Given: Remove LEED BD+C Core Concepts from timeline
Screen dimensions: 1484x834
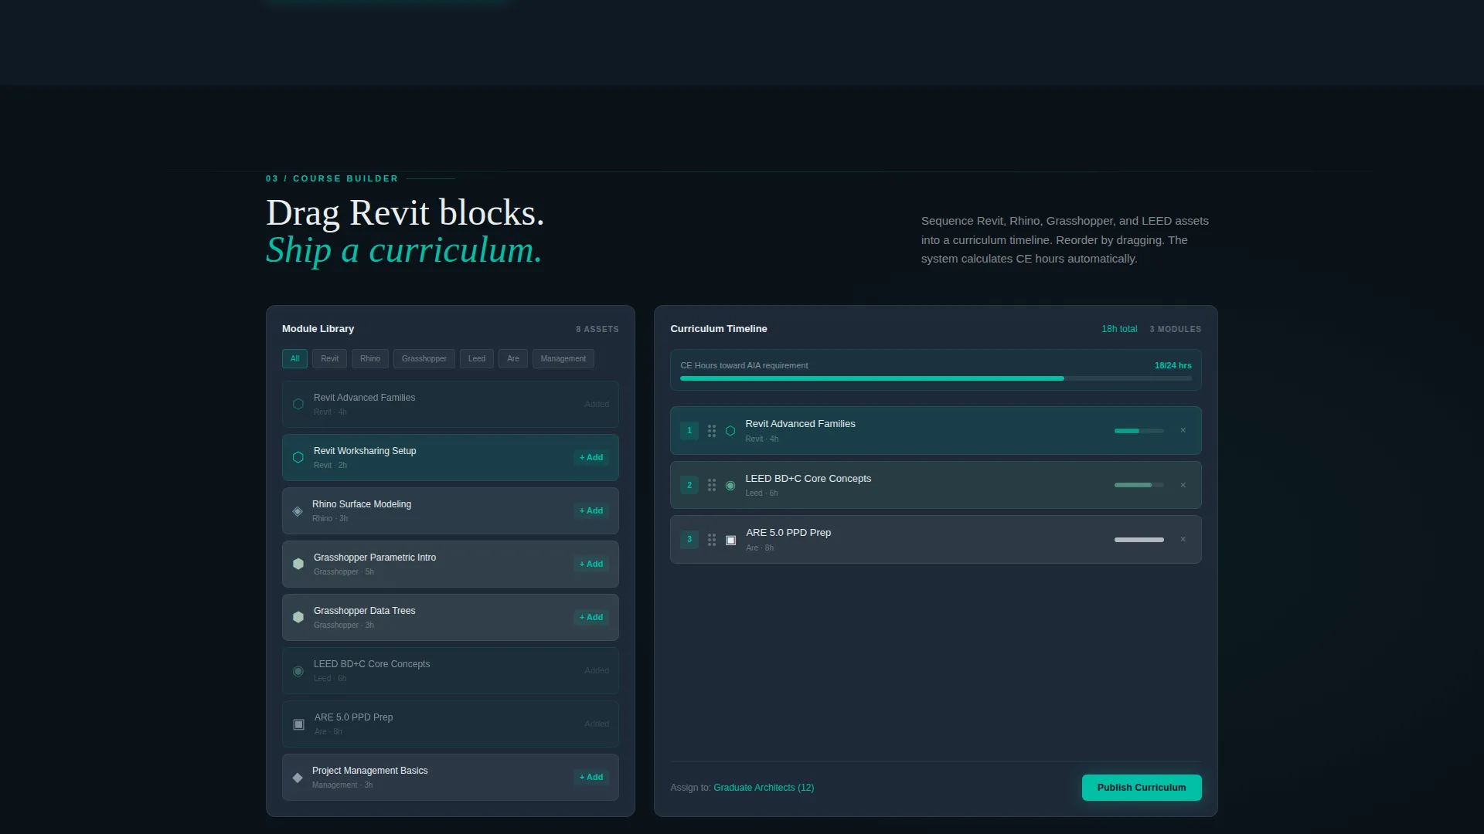Looking at the screenshot, I should (x=1183, y=486).
